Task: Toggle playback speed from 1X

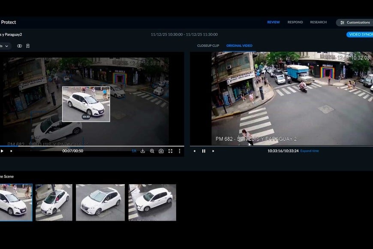Action: [x=134, y=151]
